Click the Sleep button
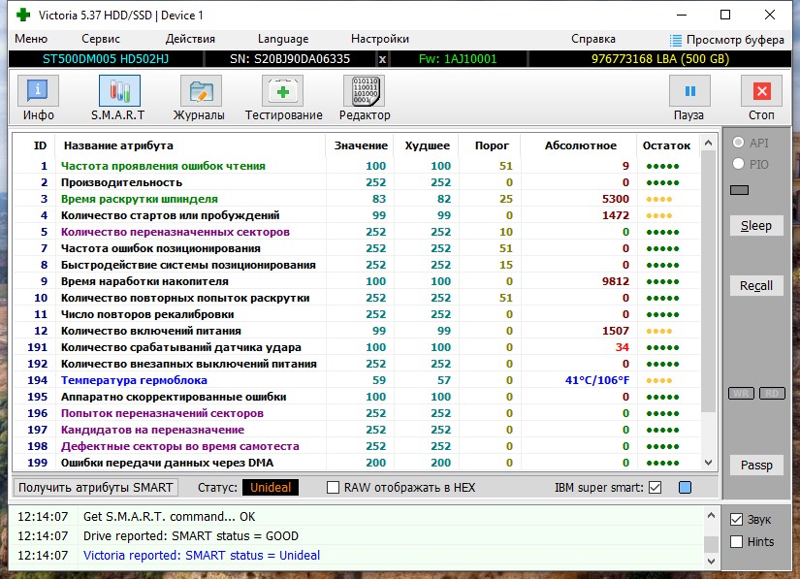Screen dimensions: 800x579 [756, 225]
